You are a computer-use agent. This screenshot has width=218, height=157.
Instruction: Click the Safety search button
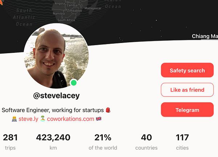pos(187,70)
